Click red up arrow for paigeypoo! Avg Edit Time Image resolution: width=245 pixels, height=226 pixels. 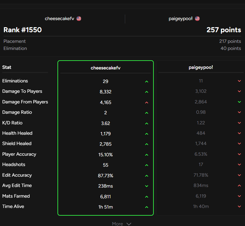pyautogui.click(x=239, y=186)
